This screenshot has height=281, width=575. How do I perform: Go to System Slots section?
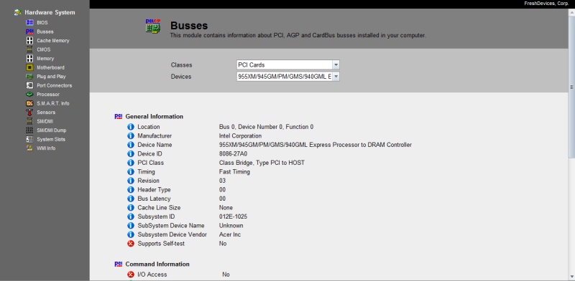tap(50, 139)
